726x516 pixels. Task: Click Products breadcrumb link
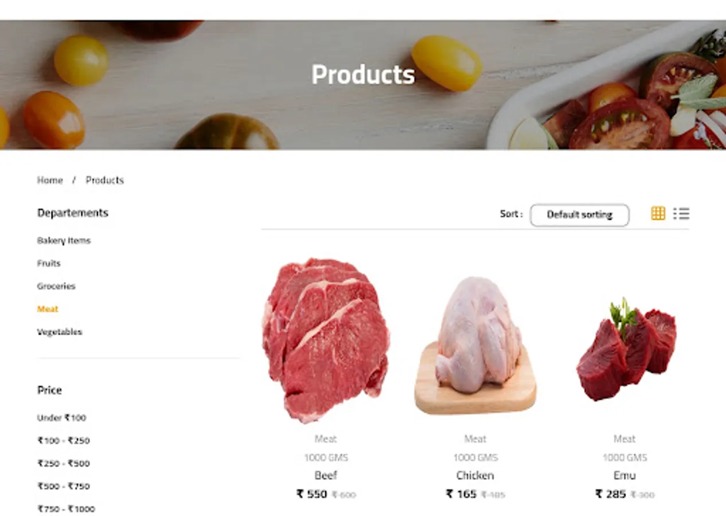[104, 180]
